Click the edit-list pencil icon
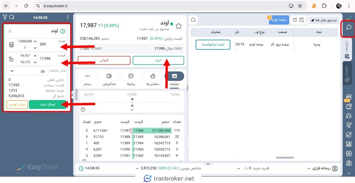 (295, 20)
